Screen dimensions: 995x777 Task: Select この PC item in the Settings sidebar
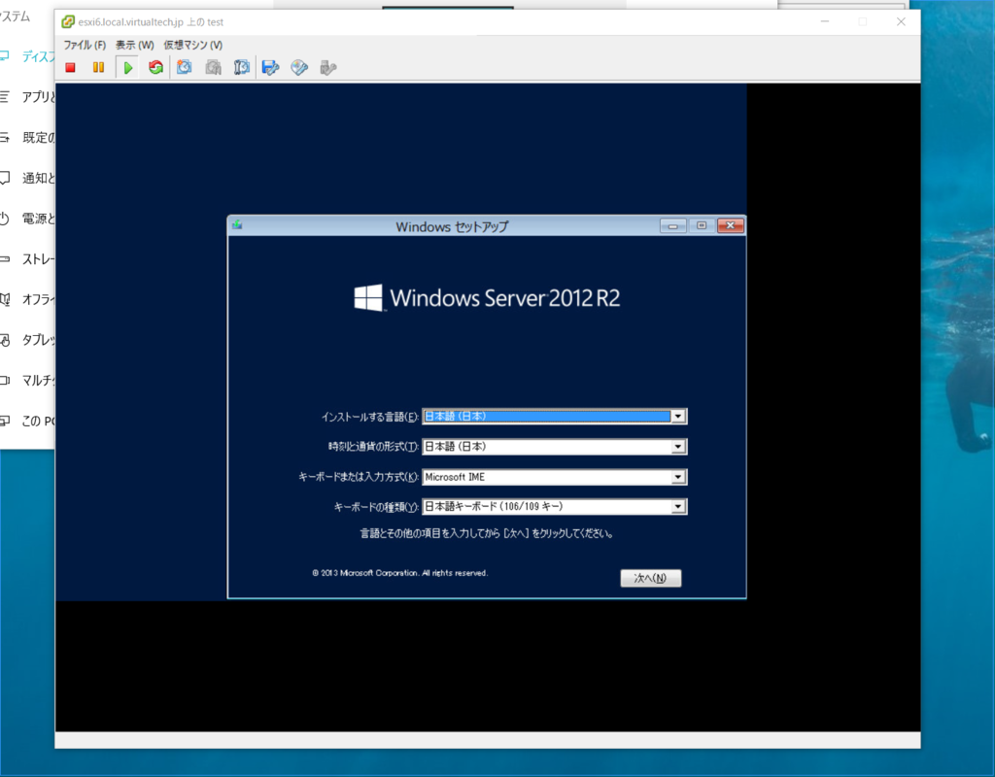27,422
